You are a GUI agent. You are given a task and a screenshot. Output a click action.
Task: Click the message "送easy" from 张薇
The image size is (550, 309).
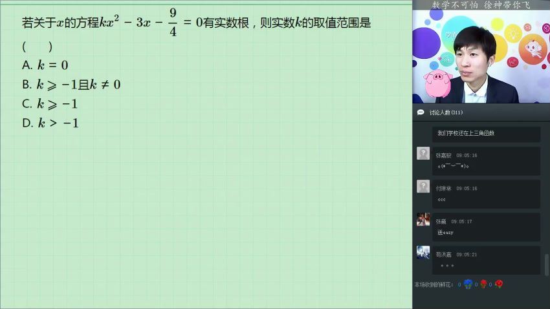tap(445, 232)
